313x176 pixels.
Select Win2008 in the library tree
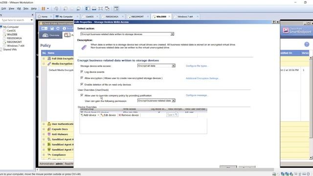point(12,35)
